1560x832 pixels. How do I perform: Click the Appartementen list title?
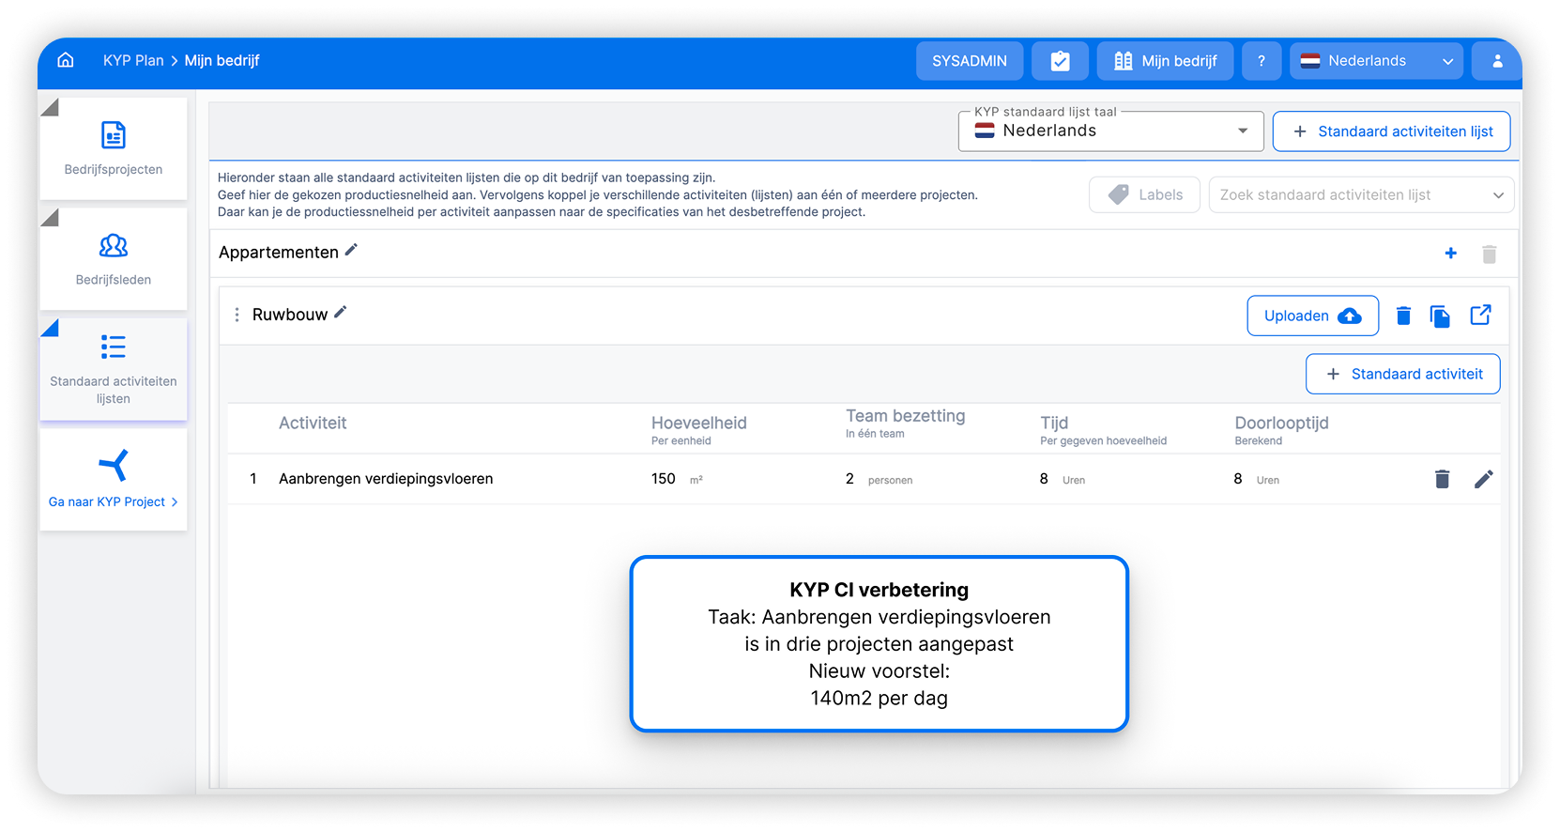(279, 253)
